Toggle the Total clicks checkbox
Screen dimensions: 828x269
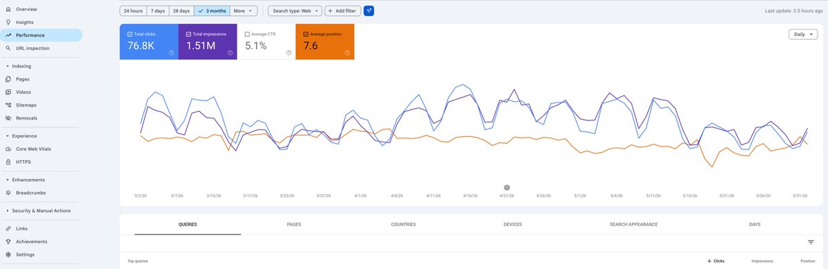click(130, 34)
